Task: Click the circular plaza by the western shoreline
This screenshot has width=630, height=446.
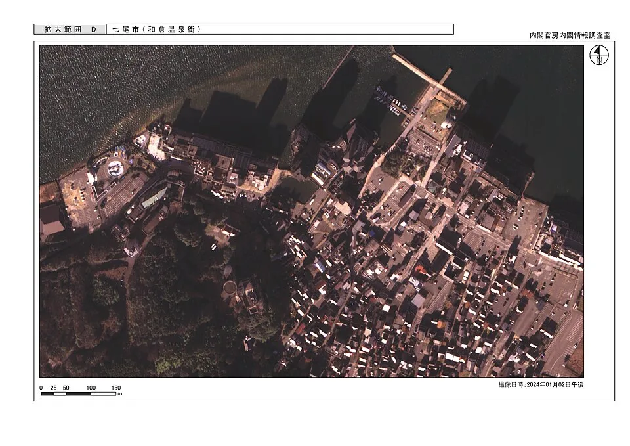Action: (114, 167)
